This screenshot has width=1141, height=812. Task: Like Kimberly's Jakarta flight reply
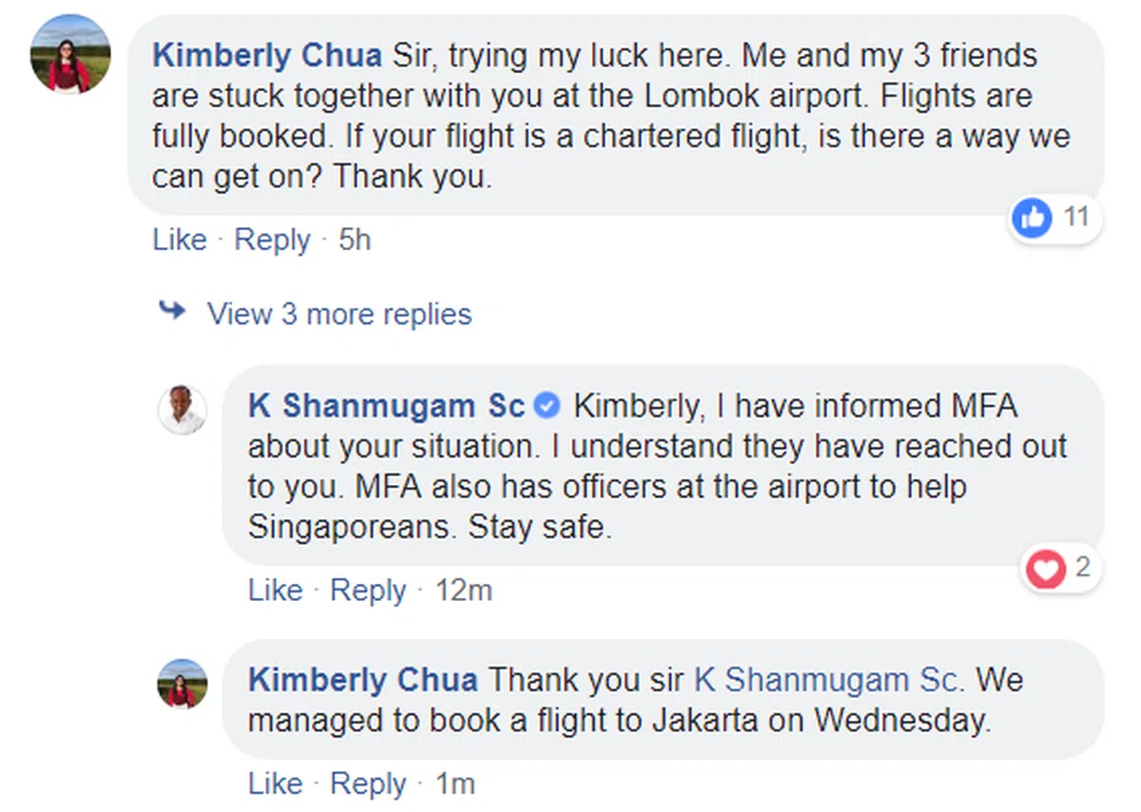pyautogui.click(x=275, y=783)
